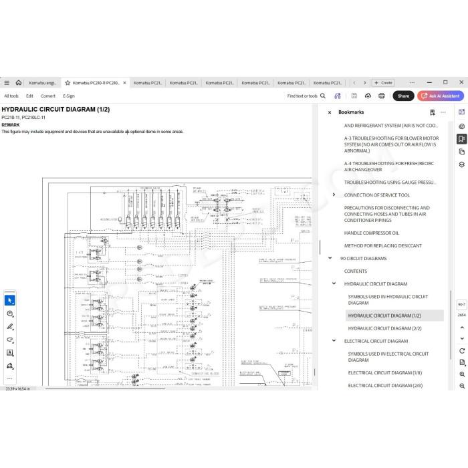This screenshot has height=468, width=468.
Task: Upload the file to the cloud icon
Action: 368,96
